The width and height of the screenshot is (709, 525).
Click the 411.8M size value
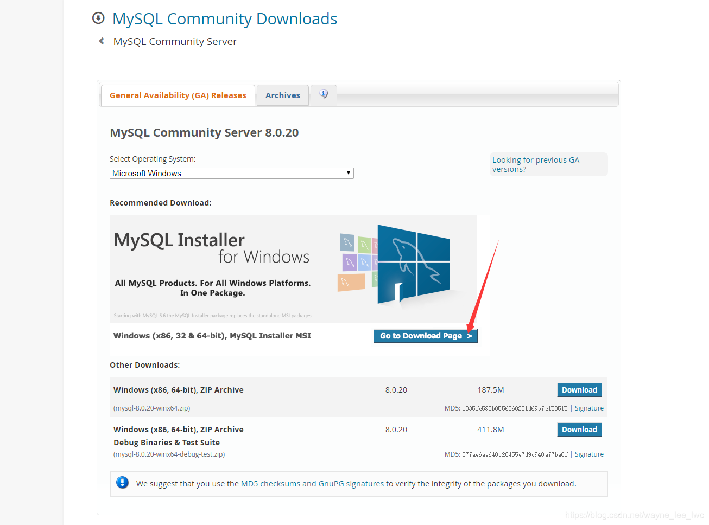(491, 430)
